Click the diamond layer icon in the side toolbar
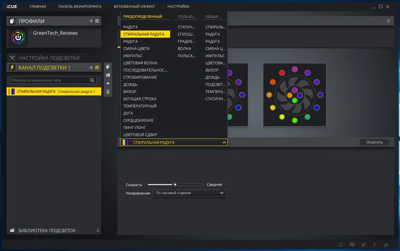This screenshot has width=400, height=251. pos(108,83)
